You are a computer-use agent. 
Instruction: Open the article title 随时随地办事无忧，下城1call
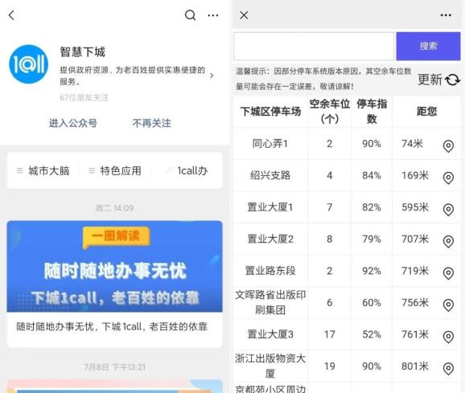pyautogui.click(x=112, y=326)
